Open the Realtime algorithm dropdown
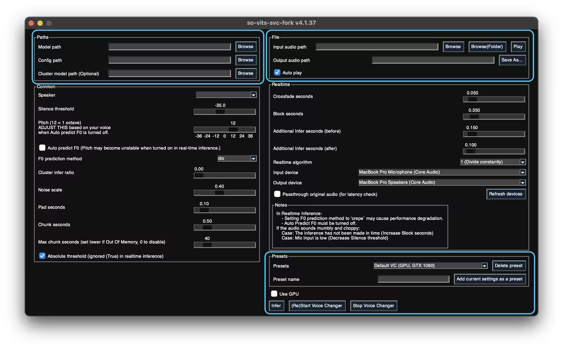This screenshot has width=563, height=349. [492, 162]
